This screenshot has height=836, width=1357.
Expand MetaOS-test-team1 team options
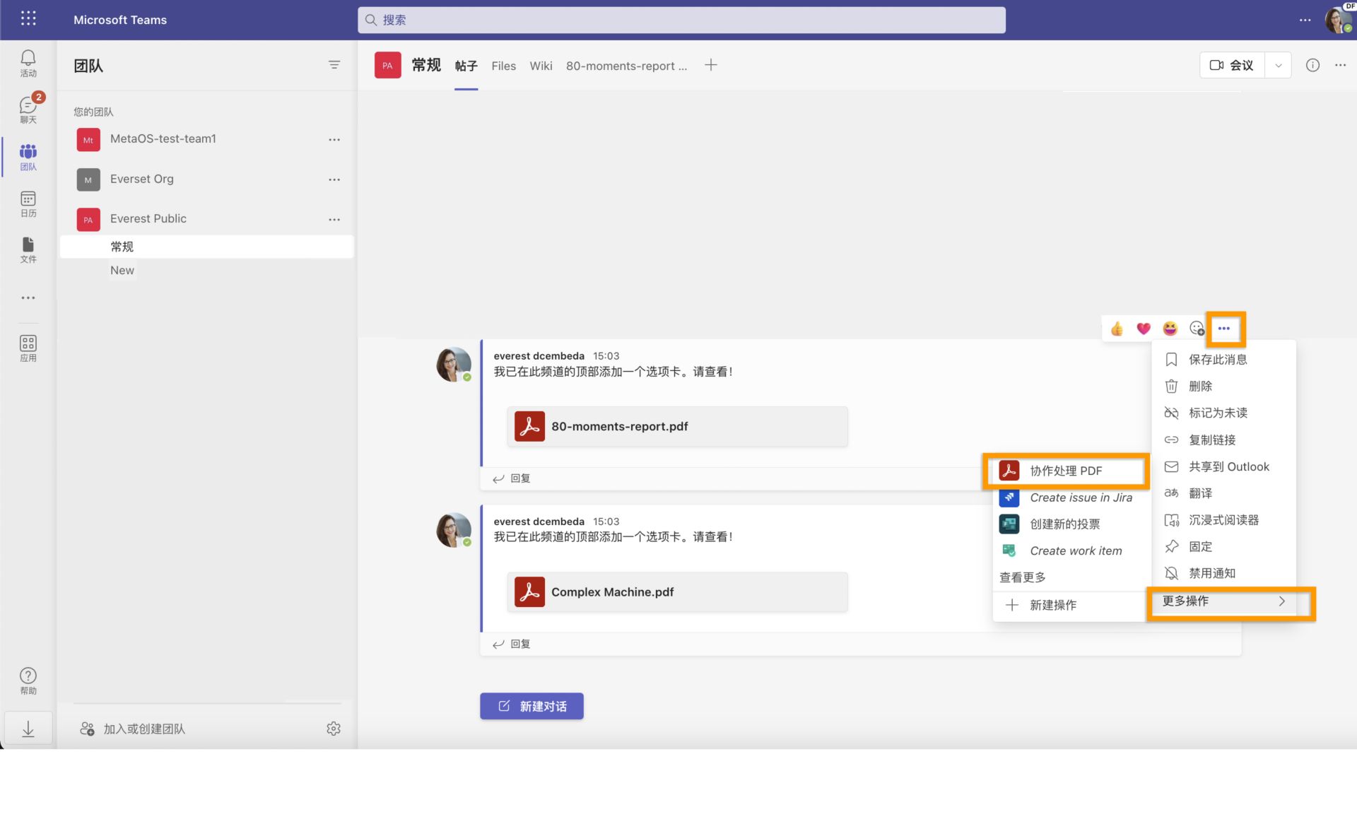click(334, 139)
